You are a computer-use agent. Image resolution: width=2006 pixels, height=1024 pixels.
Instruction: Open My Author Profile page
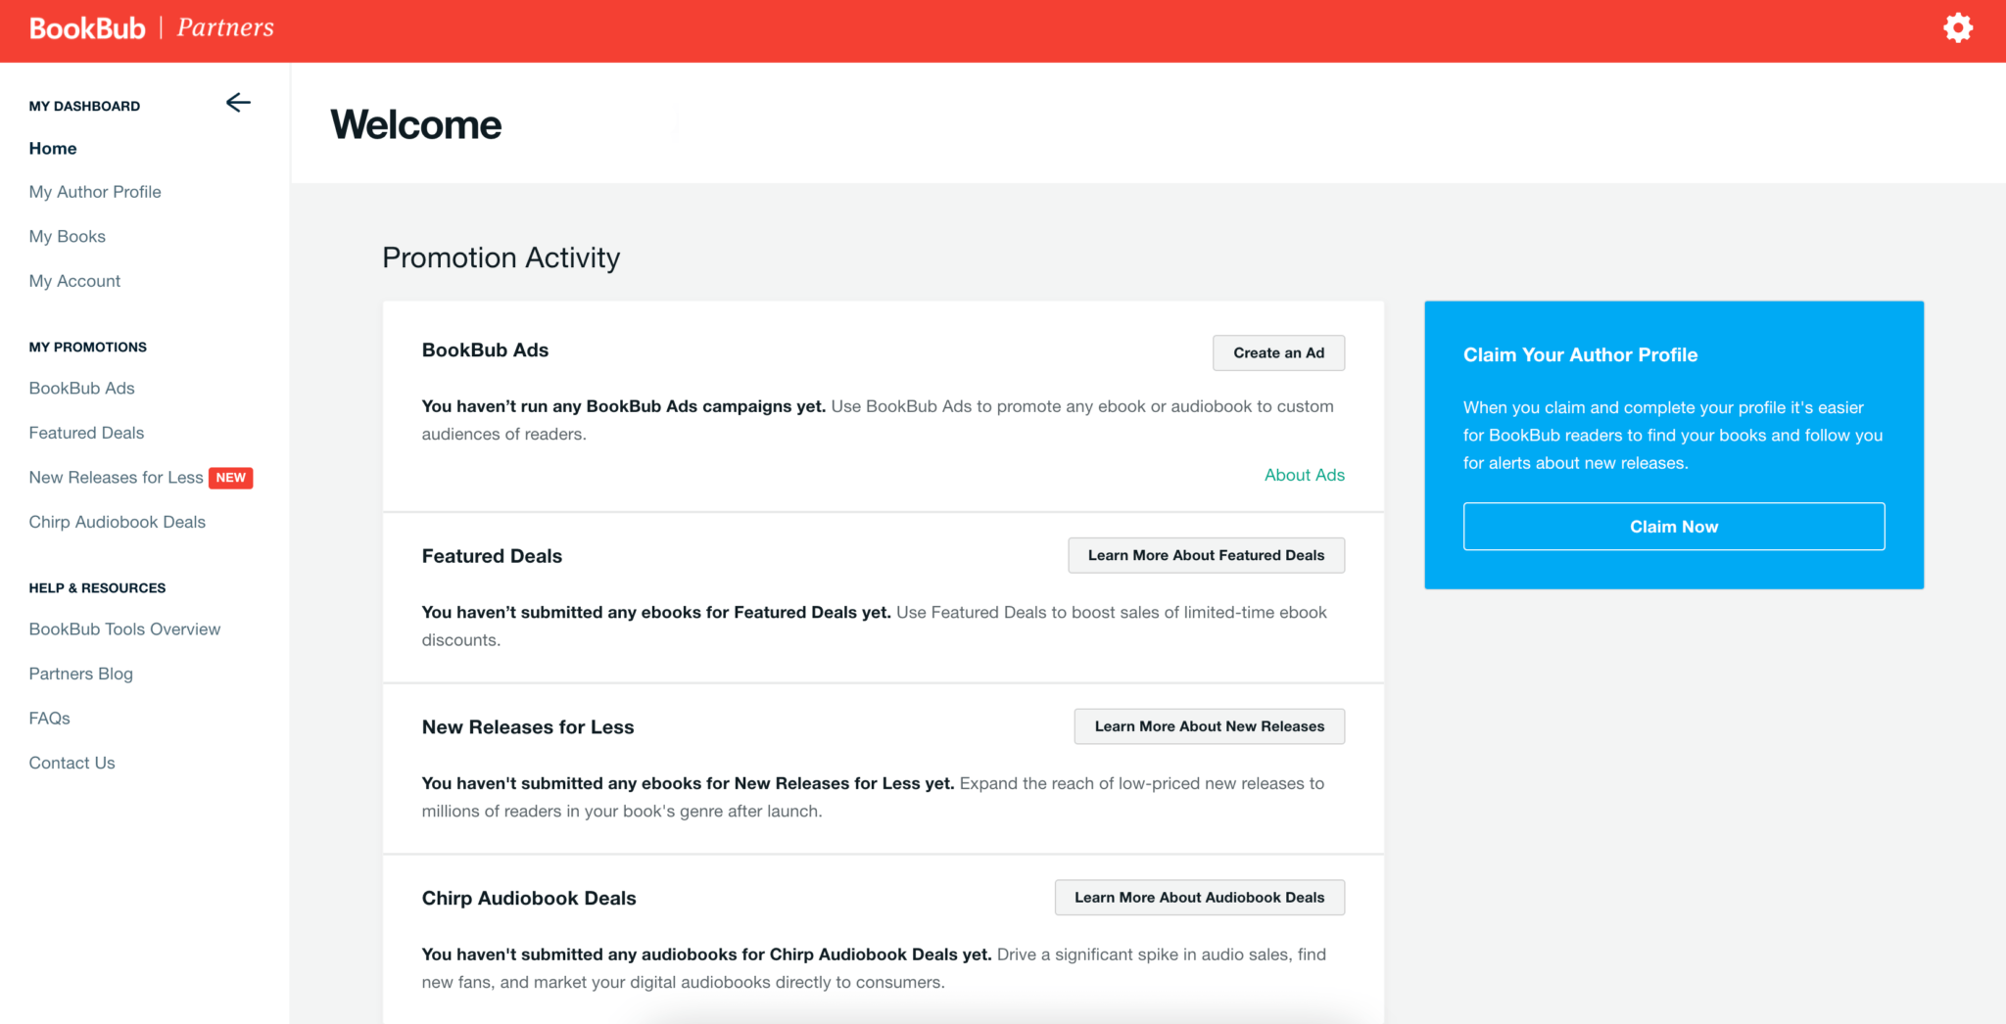click(x=95, y=192)
